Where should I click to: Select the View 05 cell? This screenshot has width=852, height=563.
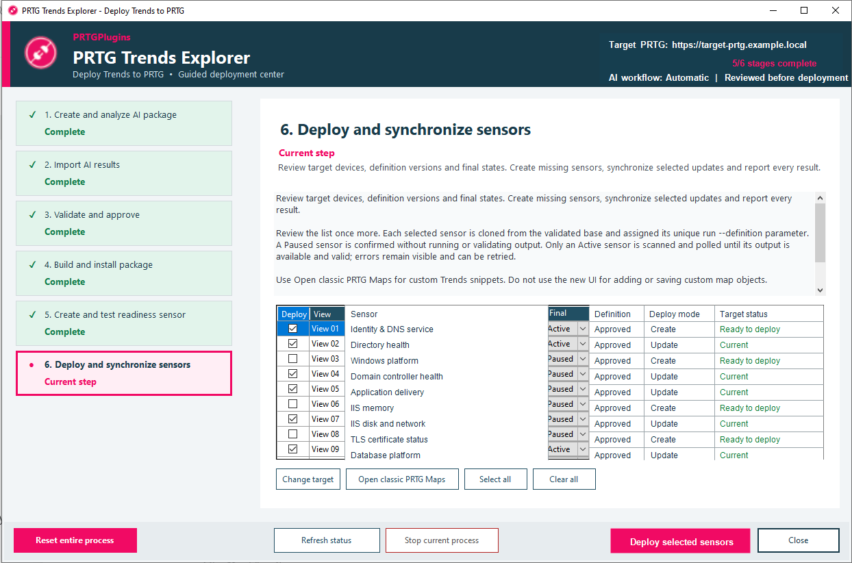[x=327, y=389]
